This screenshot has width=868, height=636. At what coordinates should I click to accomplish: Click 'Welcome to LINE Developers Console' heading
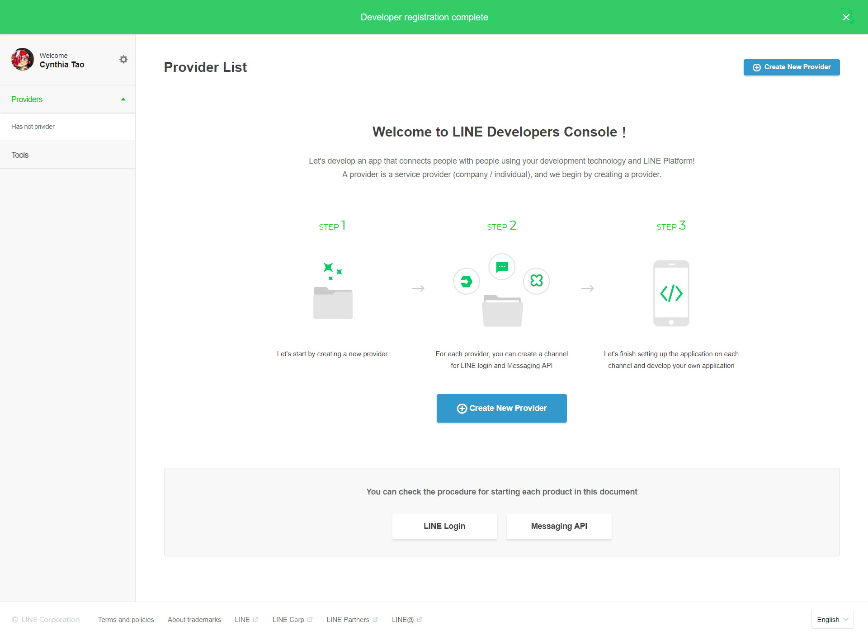(499, 132)
